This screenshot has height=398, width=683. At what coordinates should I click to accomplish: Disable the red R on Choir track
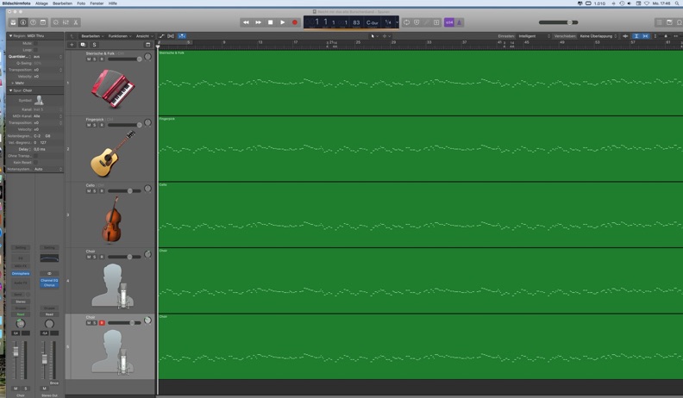point(102,323)
